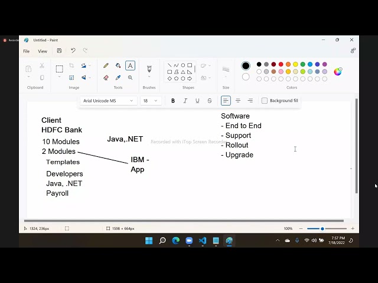Open the font size 18 dropdown
378x283 pixels.
(x=151, y=101)
